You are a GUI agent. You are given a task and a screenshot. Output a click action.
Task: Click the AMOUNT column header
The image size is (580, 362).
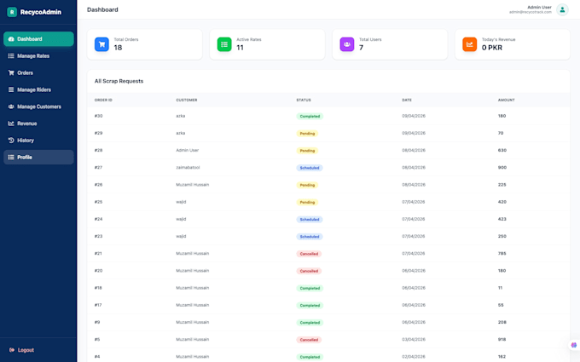tap(506, 101)
